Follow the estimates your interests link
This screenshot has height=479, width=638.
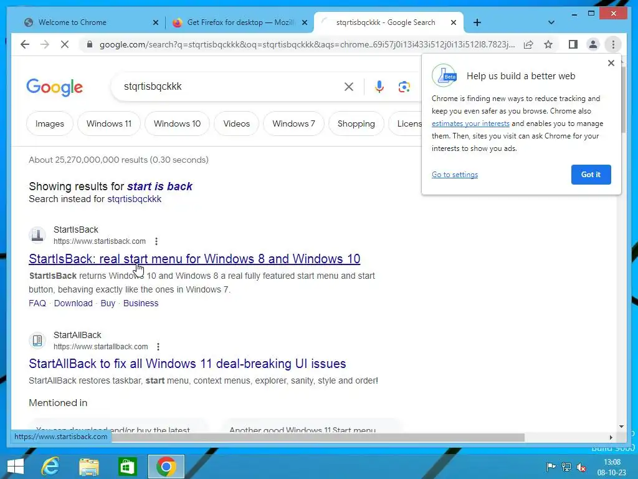pyautogui.click(x=470, y=123)
